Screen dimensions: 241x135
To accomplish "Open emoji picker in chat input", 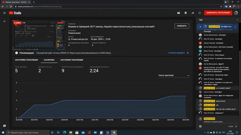I will point(200,126).
